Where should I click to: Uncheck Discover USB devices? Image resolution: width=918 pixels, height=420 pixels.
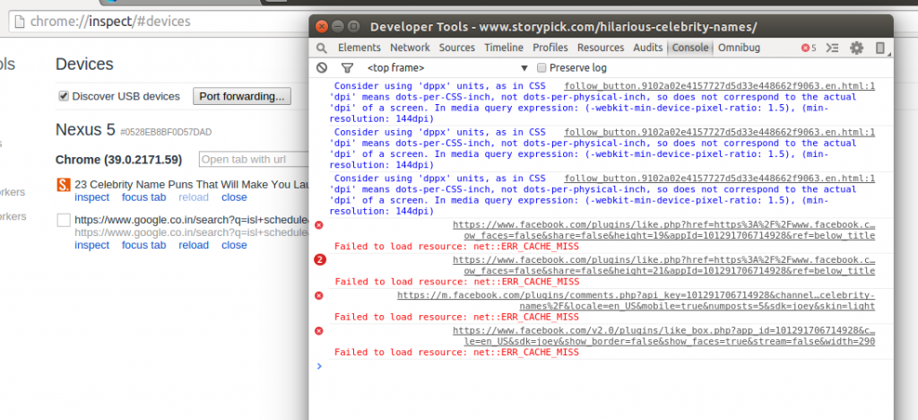click(x=64, y=96)
